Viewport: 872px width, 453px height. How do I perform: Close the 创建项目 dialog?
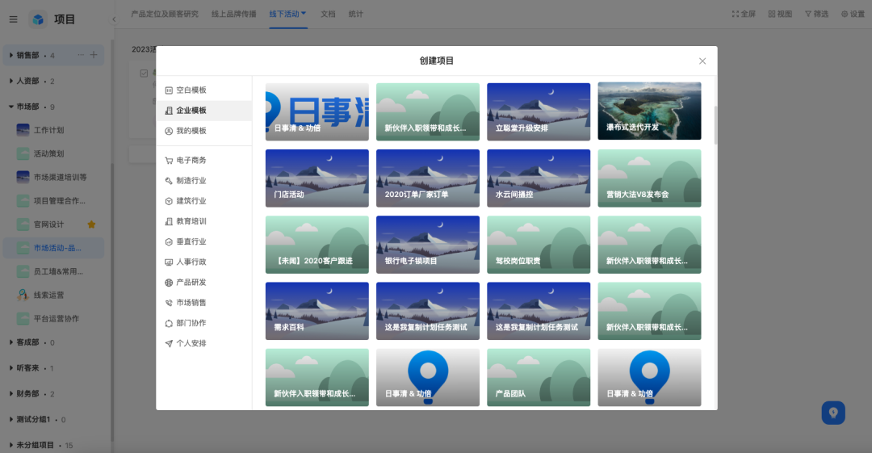(702, 61)
